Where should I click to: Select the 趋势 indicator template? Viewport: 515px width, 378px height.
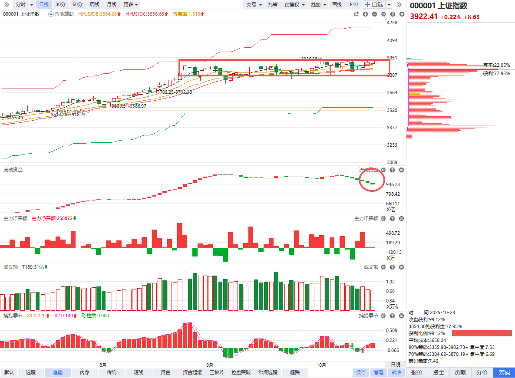tap(57, 372)
